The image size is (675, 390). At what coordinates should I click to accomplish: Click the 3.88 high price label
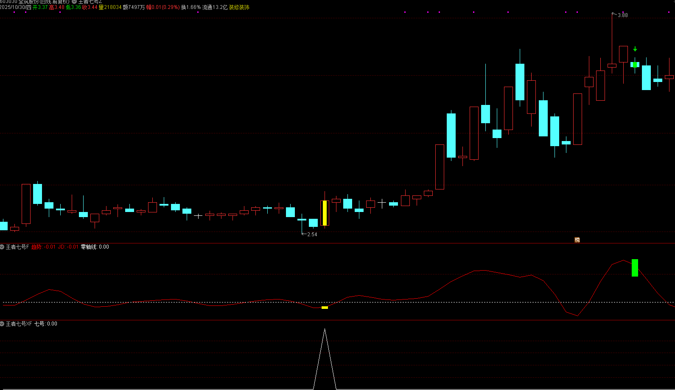point(622,15)
